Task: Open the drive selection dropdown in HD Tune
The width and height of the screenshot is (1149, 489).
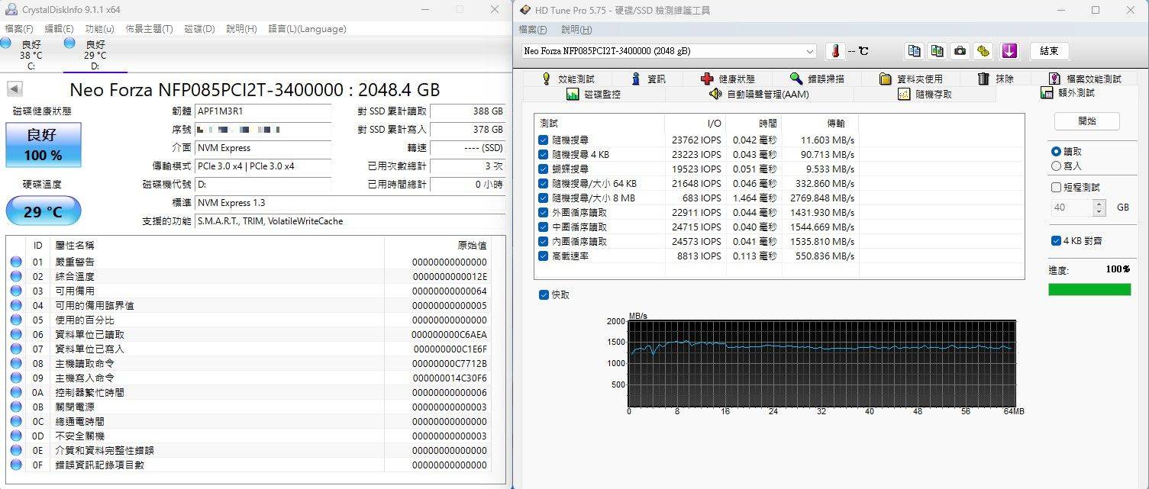Action: [x=812, y=51]
